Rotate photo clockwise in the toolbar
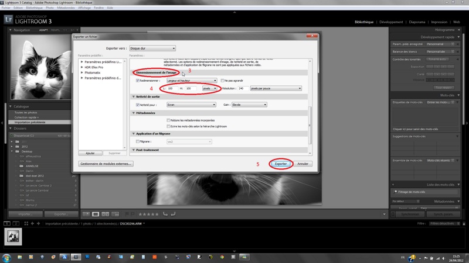469x263 pixels. (x=173, y=214)
